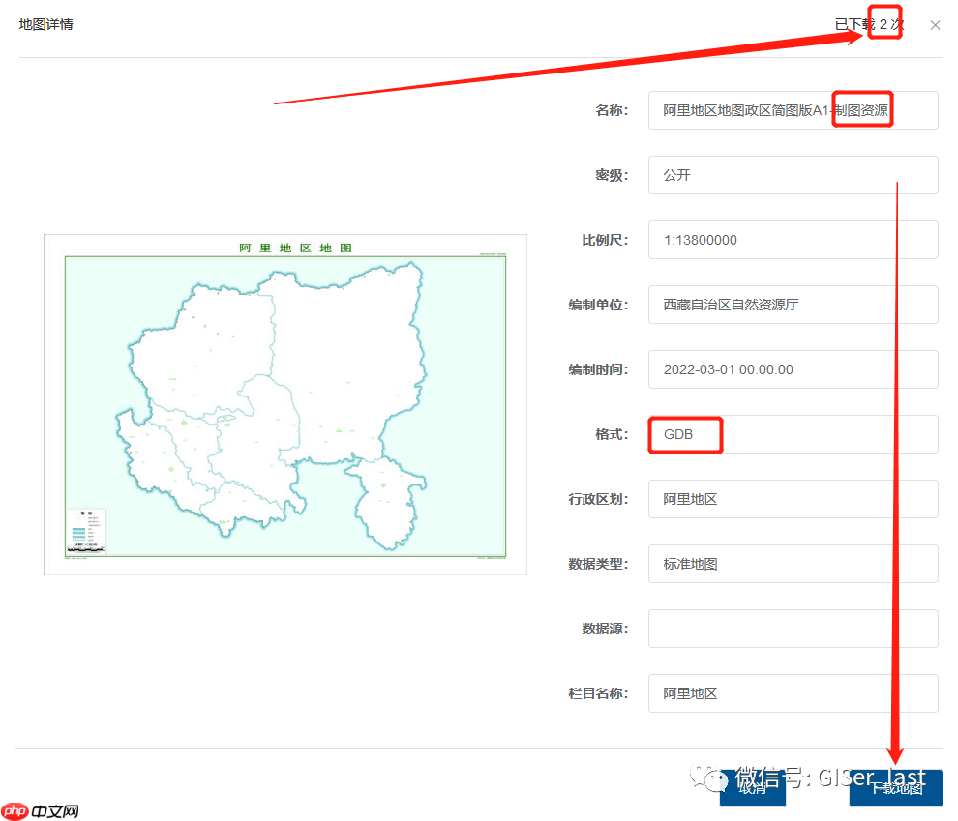Image resolution: width=958 pixels, height=821 pixels.
Task: Click the empty 数据源 field
Action: coord(793,629)
